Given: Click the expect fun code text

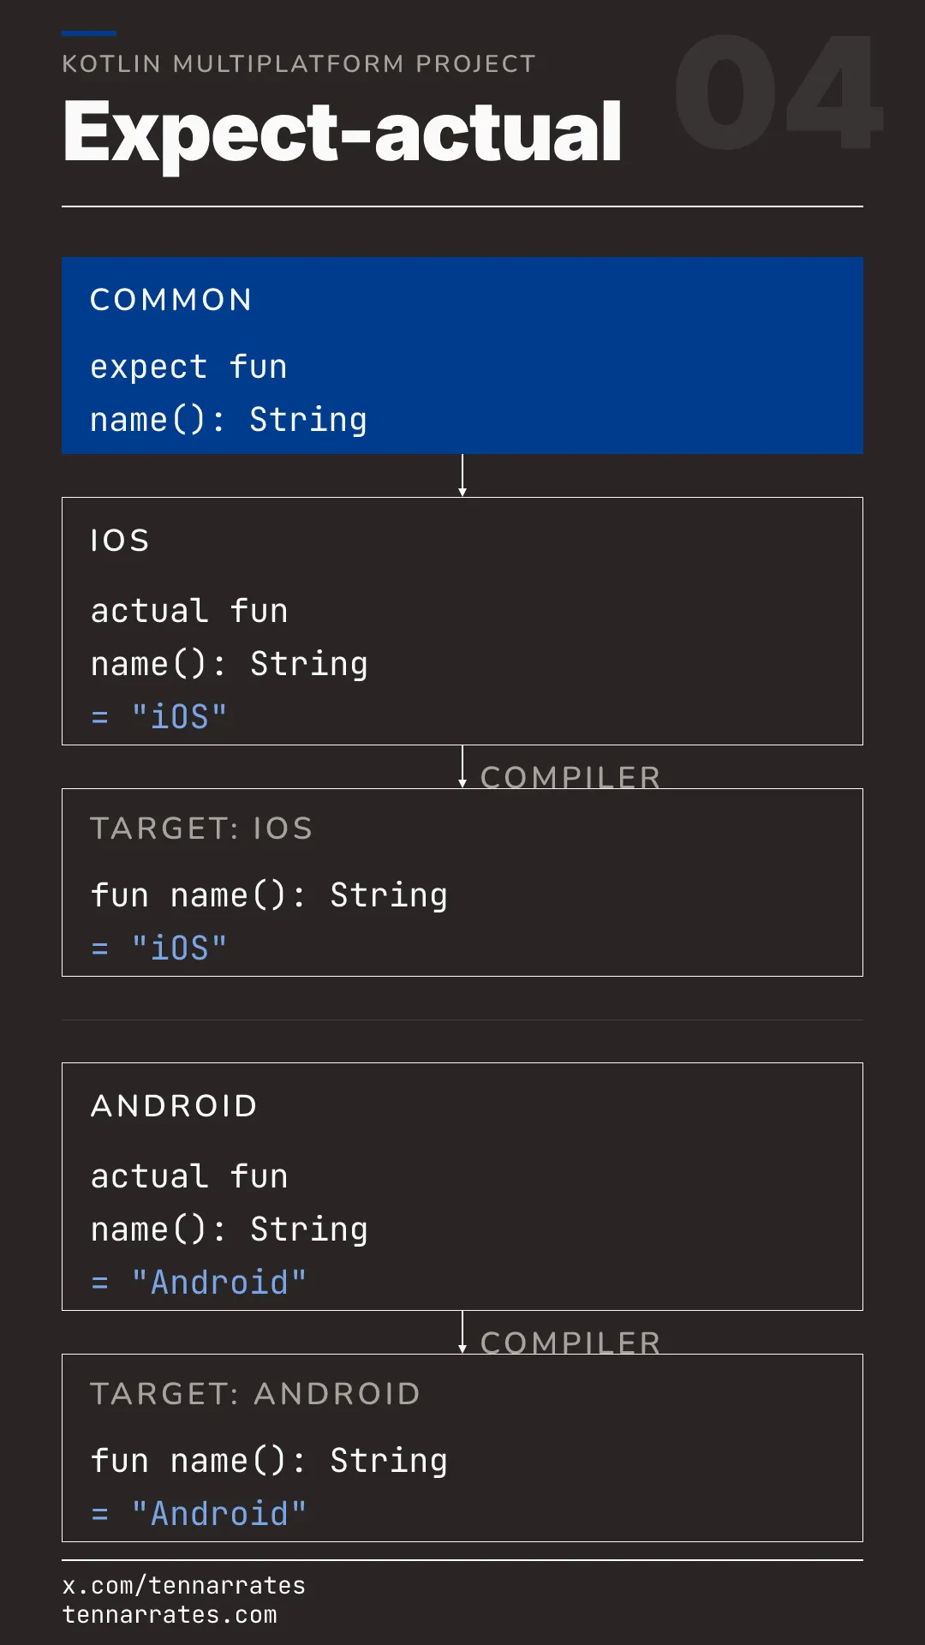Looking at the screenshot, I should click(x=188, y=368).
